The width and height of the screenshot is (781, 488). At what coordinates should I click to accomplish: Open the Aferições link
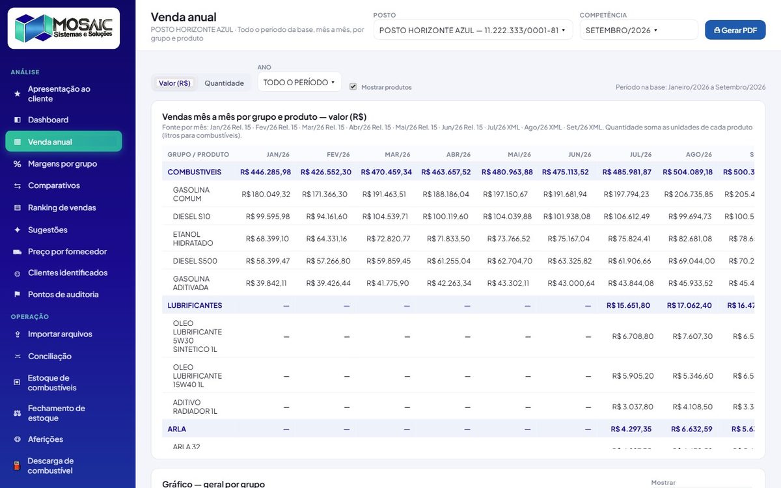46,439
